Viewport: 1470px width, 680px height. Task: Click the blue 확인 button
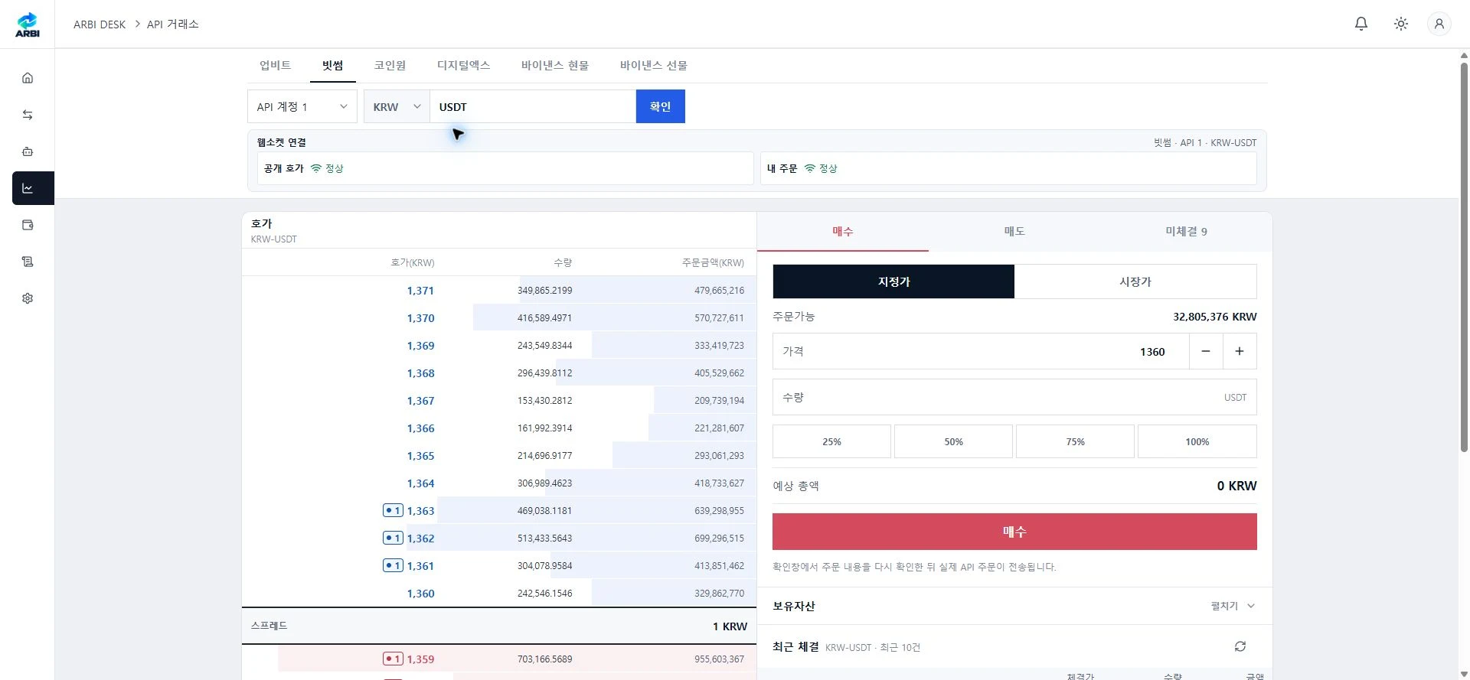661,106
